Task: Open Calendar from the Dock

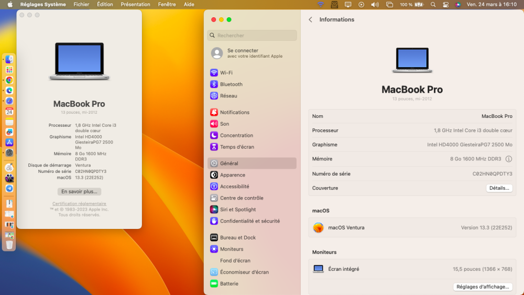Action: [9, 111]
